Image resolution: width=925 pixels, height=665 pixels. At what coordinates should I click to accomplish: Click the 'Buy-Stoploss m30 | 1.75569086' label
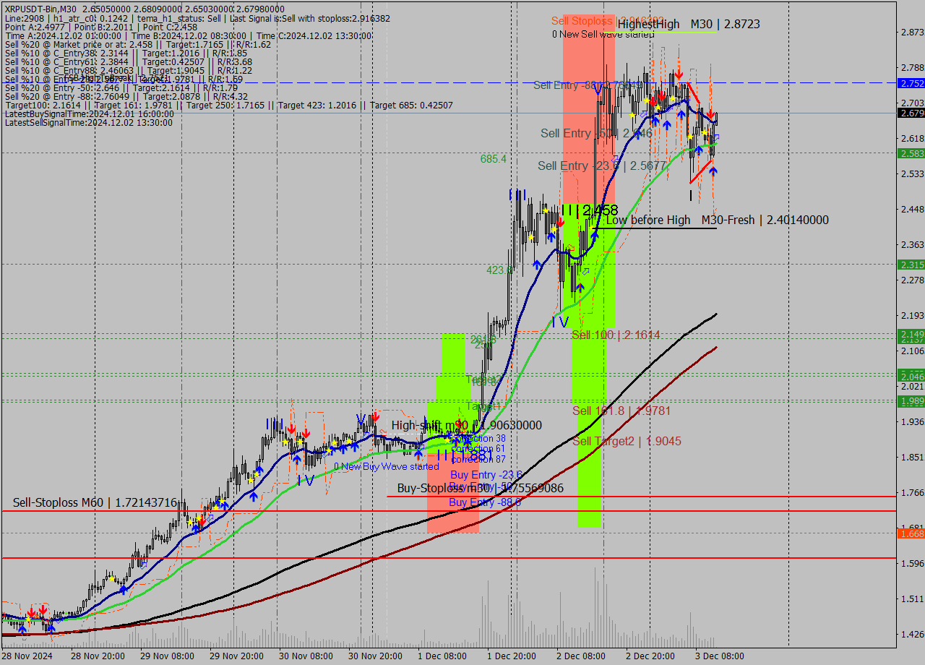[x=481, y=489]
